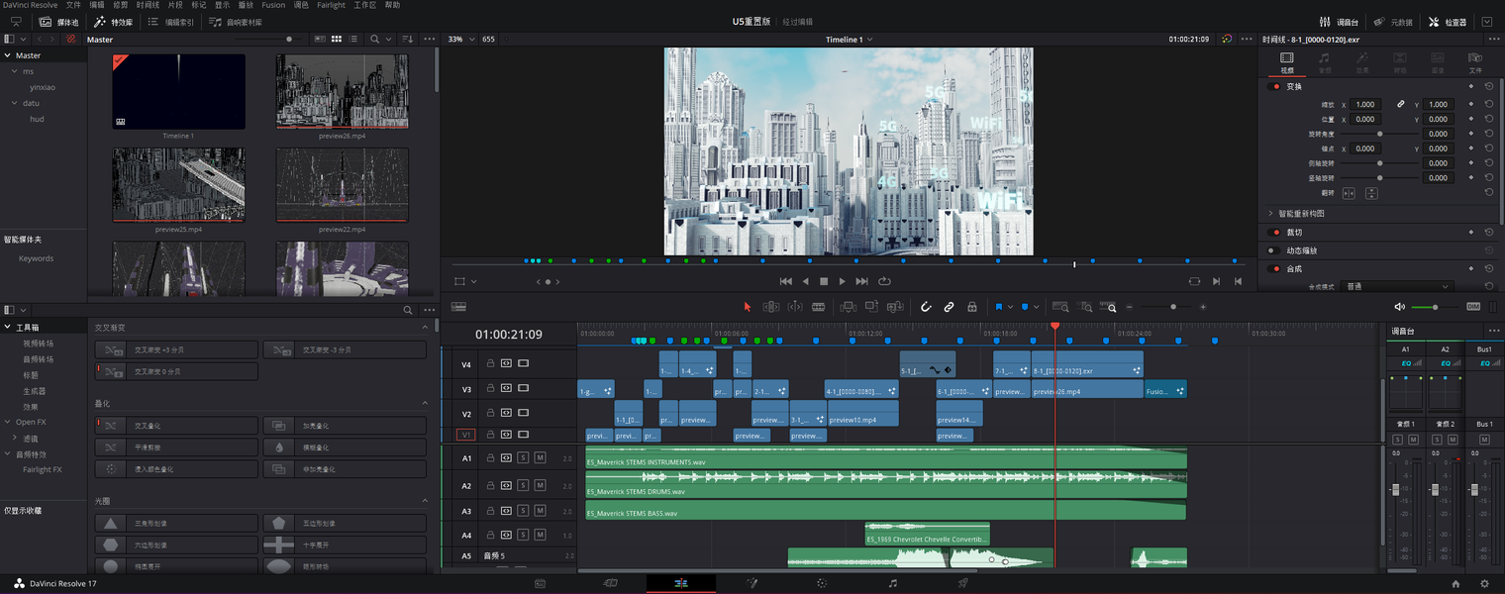Open project settings gear icon
The image size is (1505, 594).
tap(1484, 584)
